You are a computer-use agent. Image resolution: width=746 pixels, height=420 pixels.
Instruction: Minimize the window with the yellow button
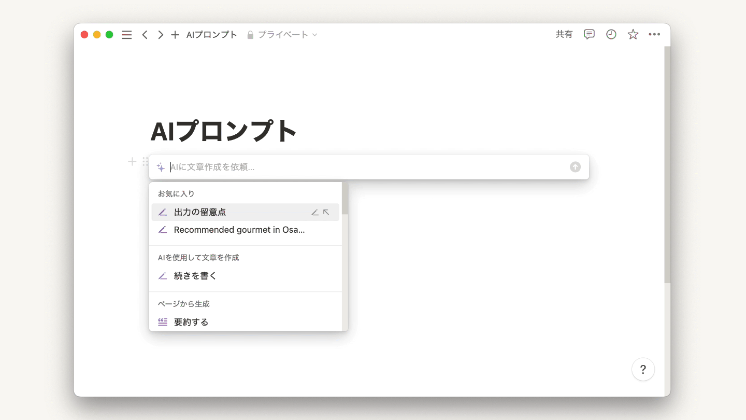click(x=97, y=35)
